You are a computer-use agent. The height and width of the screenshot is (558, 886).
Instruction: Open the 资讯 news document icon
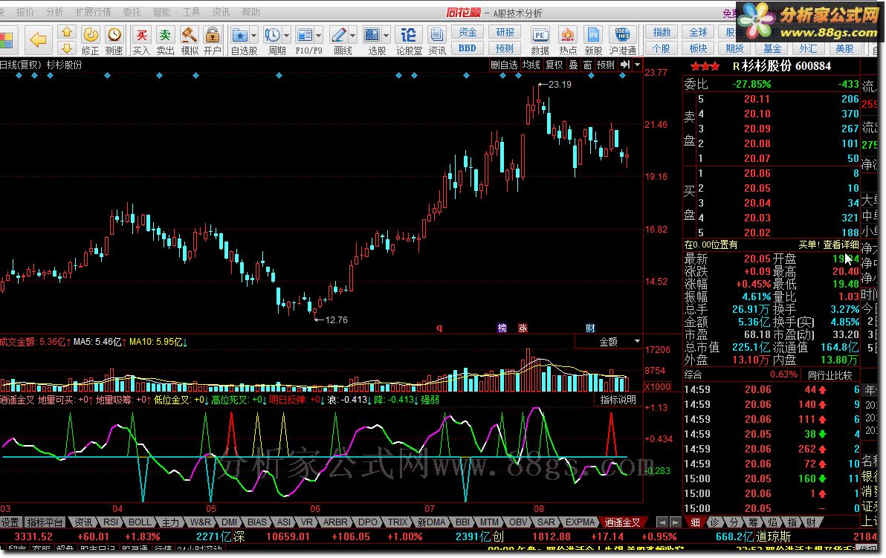[x=437, y=41]
